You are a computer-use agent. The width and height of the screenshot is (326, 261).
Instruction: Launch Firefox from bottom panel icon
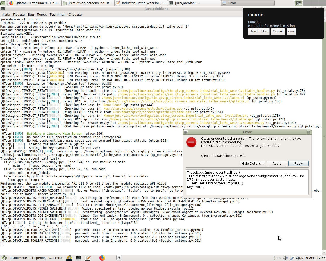102,258
